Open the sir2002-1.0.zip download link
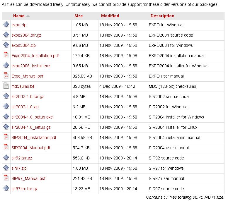Image resolution: width=228 pixels, height=201 pixels. point(25,107)
